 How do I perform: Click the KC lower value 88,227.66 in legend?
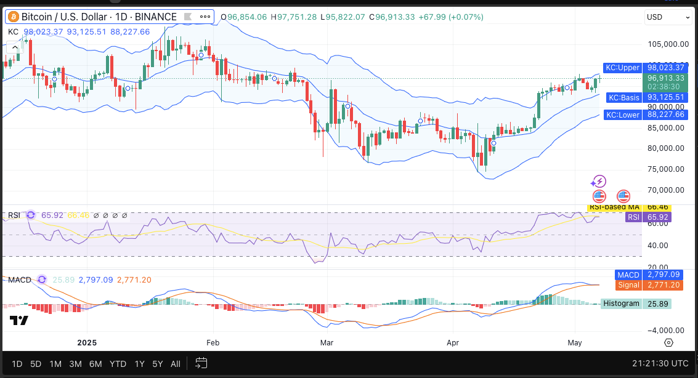pyautogui.click(x=130, y=32)
